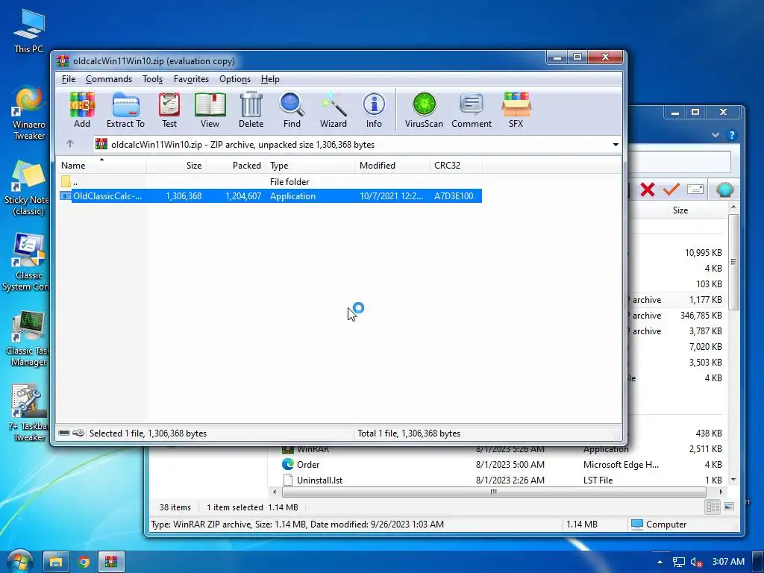Start VirusScan on the archive
This screenshot has height=573, width=764.
[424, 110]
